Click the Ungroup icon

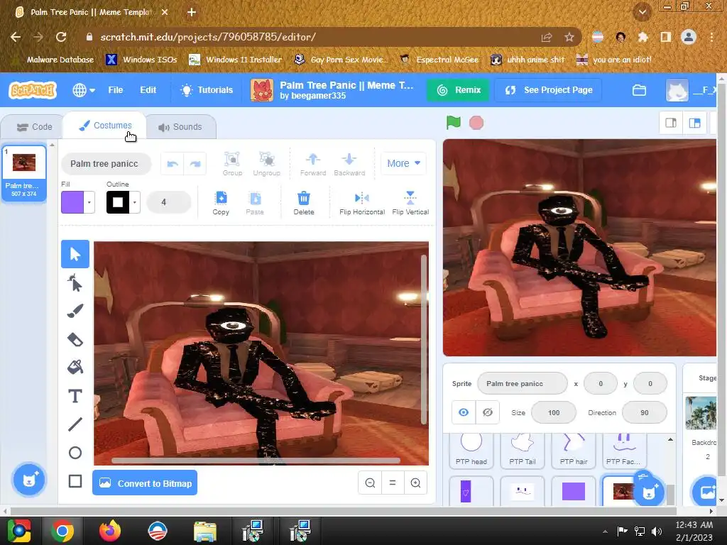(267, 164)
